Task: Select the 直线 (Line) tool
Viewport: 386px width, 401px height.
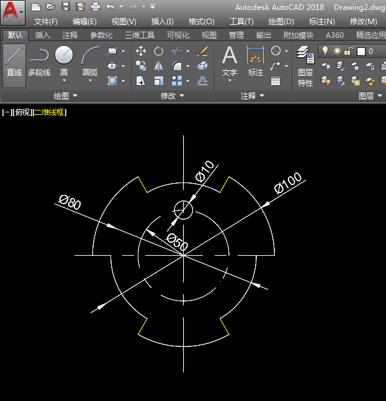Action: click(x=14, y=63)
